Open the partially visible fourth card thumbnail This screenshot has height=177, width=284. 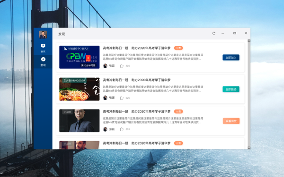click(80, 145)
